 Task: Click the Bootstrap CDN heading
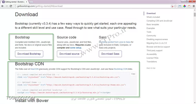(29, 64)
